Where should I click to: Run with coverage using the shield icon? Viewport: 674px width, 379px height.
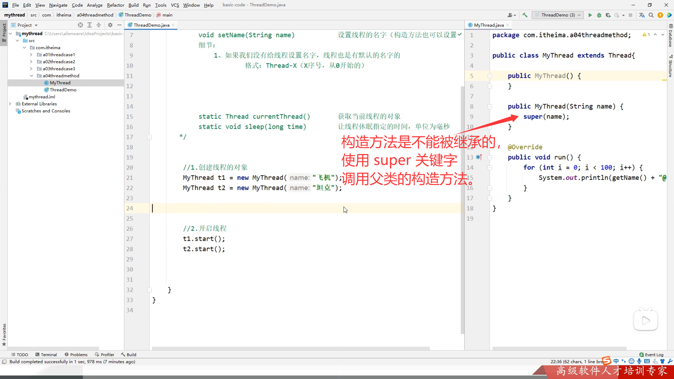(x=608, y=15)
